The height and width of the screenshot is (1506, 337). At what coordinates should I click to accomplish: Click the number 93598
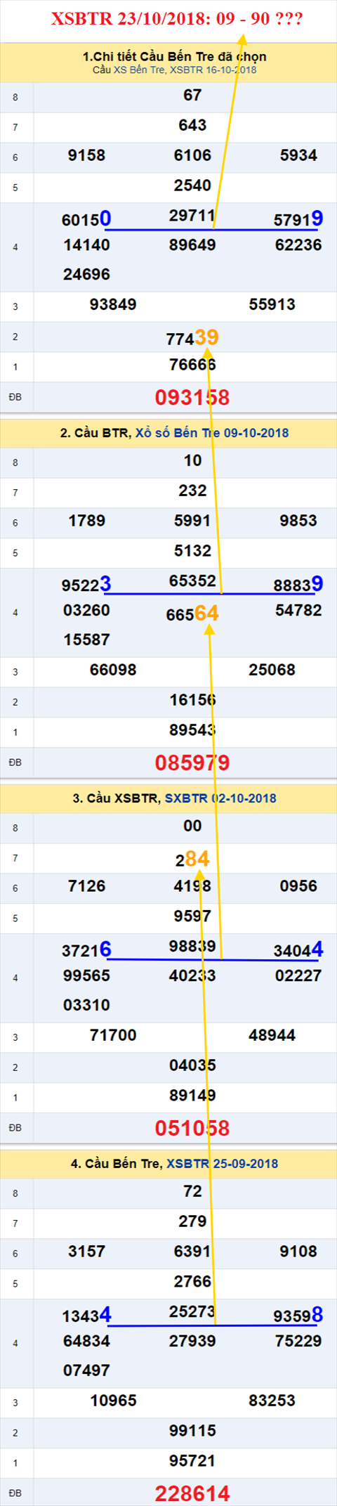tap(298, 1316)
